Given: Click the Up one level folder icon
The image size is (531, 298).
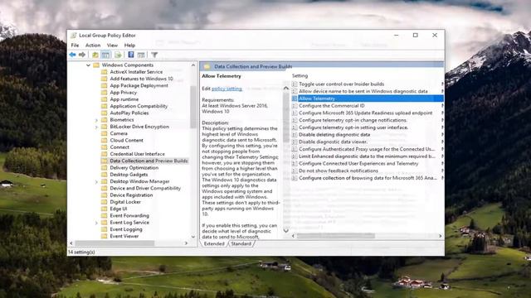Looking at the screenshot, I should tap(95, 55).
